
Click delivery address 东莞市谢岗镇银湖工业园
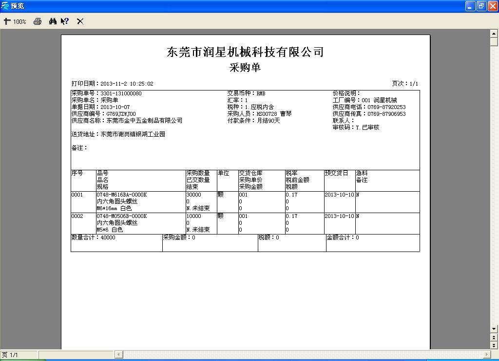click(133, 134)
